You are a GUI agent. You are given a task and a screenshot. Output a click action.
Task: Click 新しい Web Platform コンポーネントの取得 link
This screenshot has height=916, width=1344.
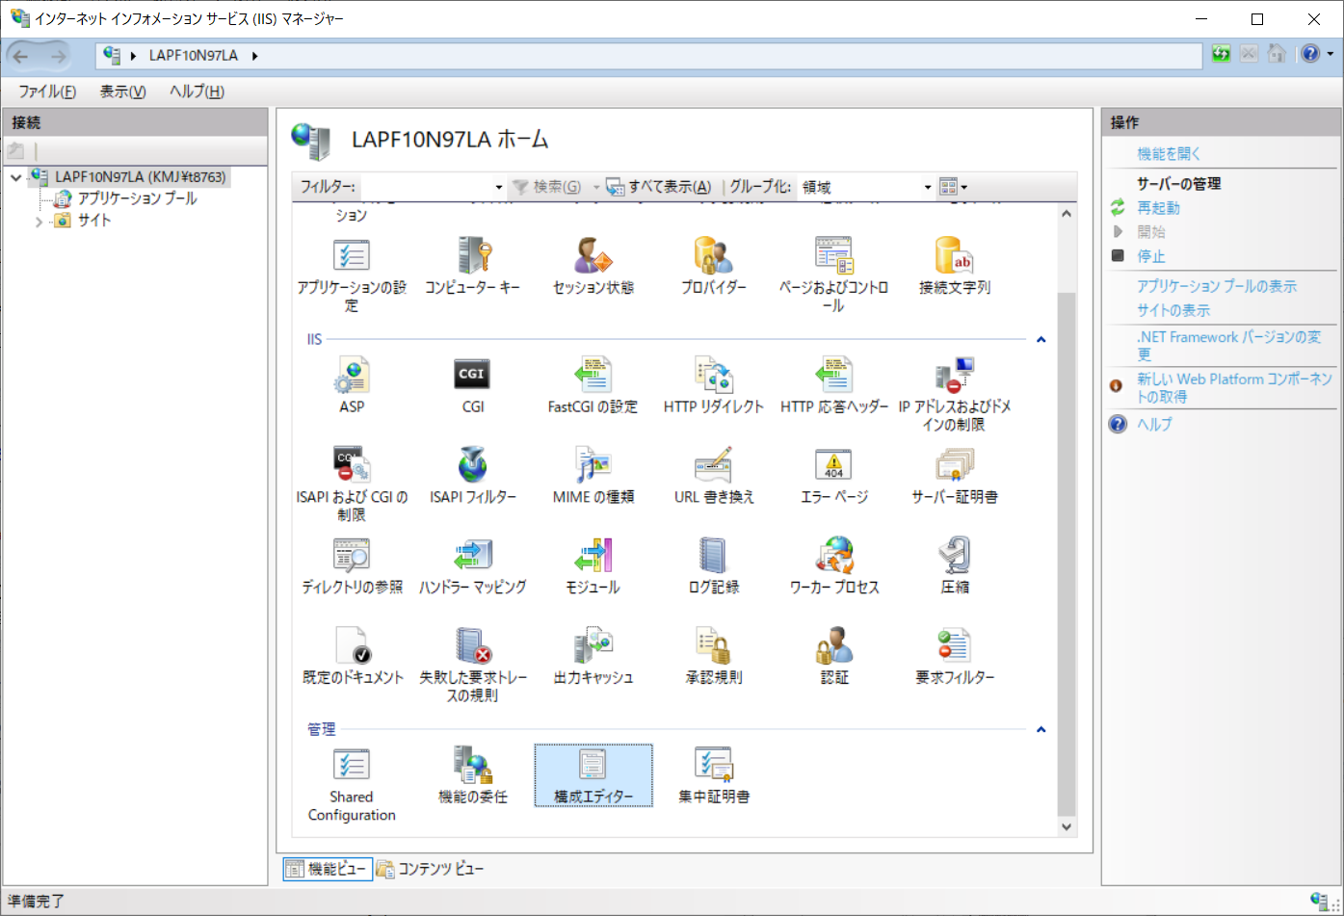(x=1234, y=387)
